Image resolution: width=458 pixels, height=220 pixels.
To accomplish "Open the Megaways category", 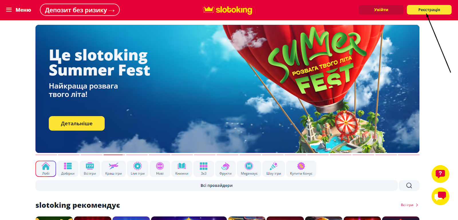I will (249, 169).
